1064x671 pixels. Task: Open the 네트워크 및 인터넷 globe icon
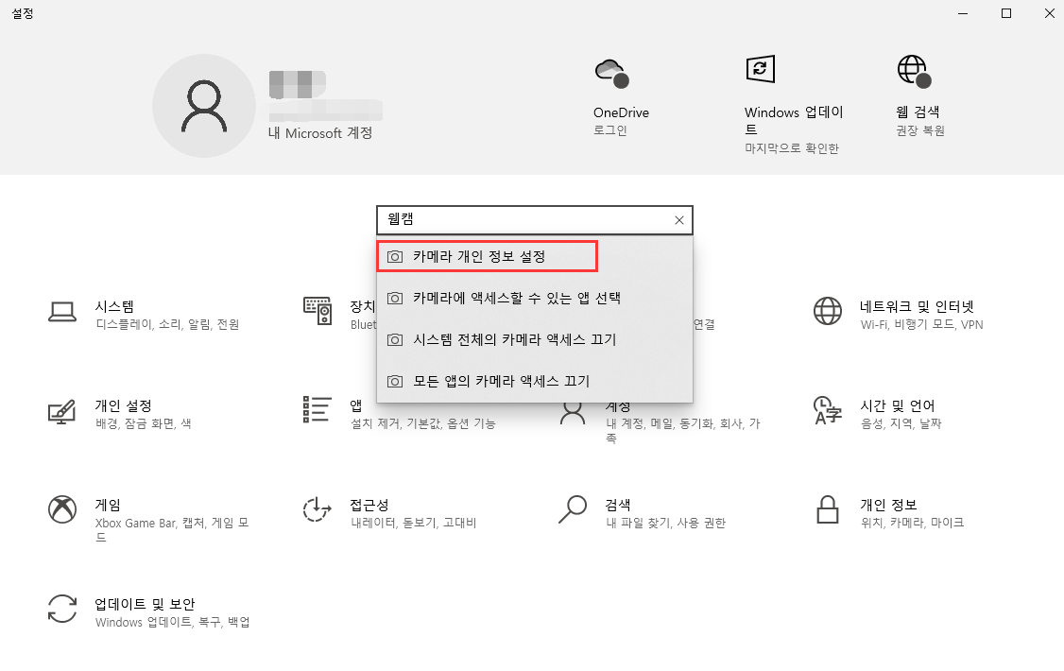click(x=828, y=310)
